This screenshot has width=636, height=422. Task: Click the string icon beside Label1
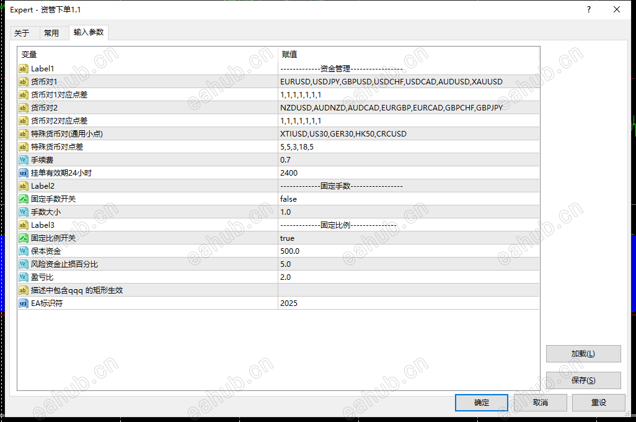pyautogui.click(x=23, y=69)
